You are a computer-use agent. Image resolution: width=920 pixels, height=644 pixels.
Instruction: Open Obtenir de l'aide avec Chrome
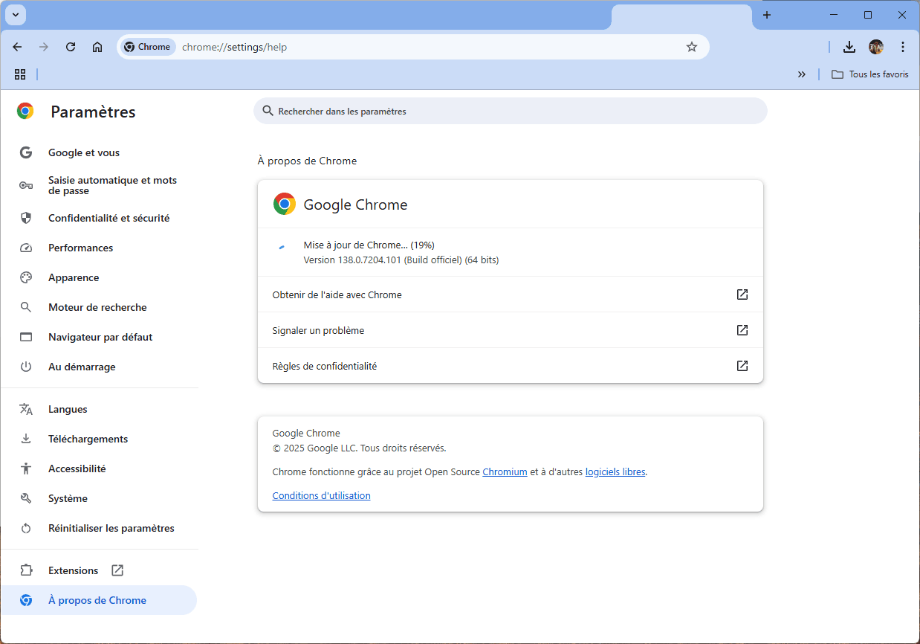coord(511,294)
